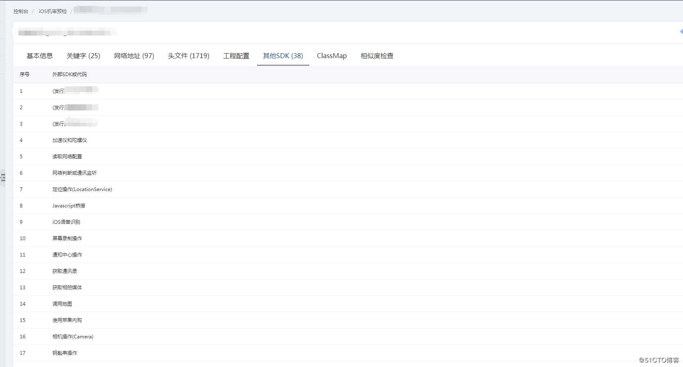The height and width of the screenshot is (367, 683).
Task: Select row 使用苹果内购
Action: pos(348,320)
